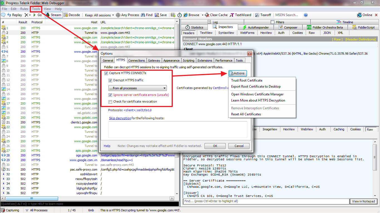Click the comment speech-bubble toolbar icon
Screen dimensions: 380x213
click(x=3, y=15)
